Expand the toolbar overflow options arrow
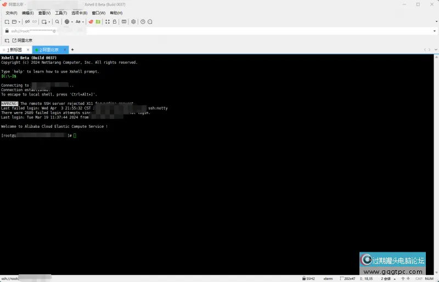 [x=436, y=21]
